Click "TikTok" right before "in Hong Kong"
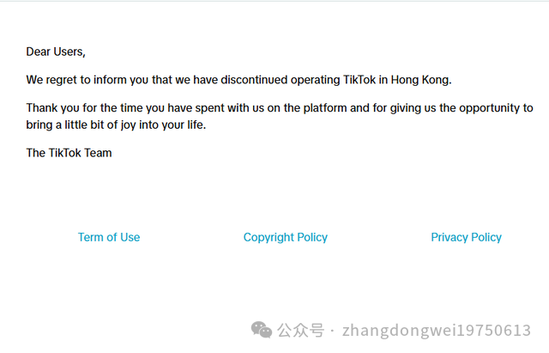Image resolution: width=549 pixels, height=353 pixels. pyautogui.click(x=359, y=80)
